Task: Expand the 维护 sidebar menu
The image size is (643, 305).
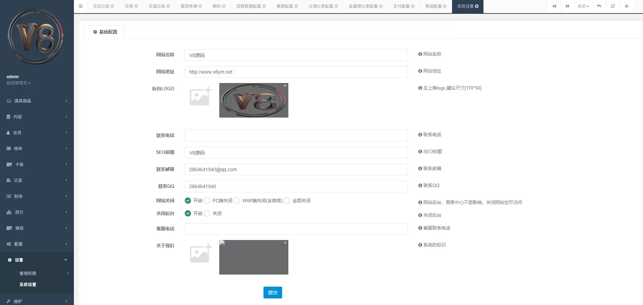Action: point(37,301)
